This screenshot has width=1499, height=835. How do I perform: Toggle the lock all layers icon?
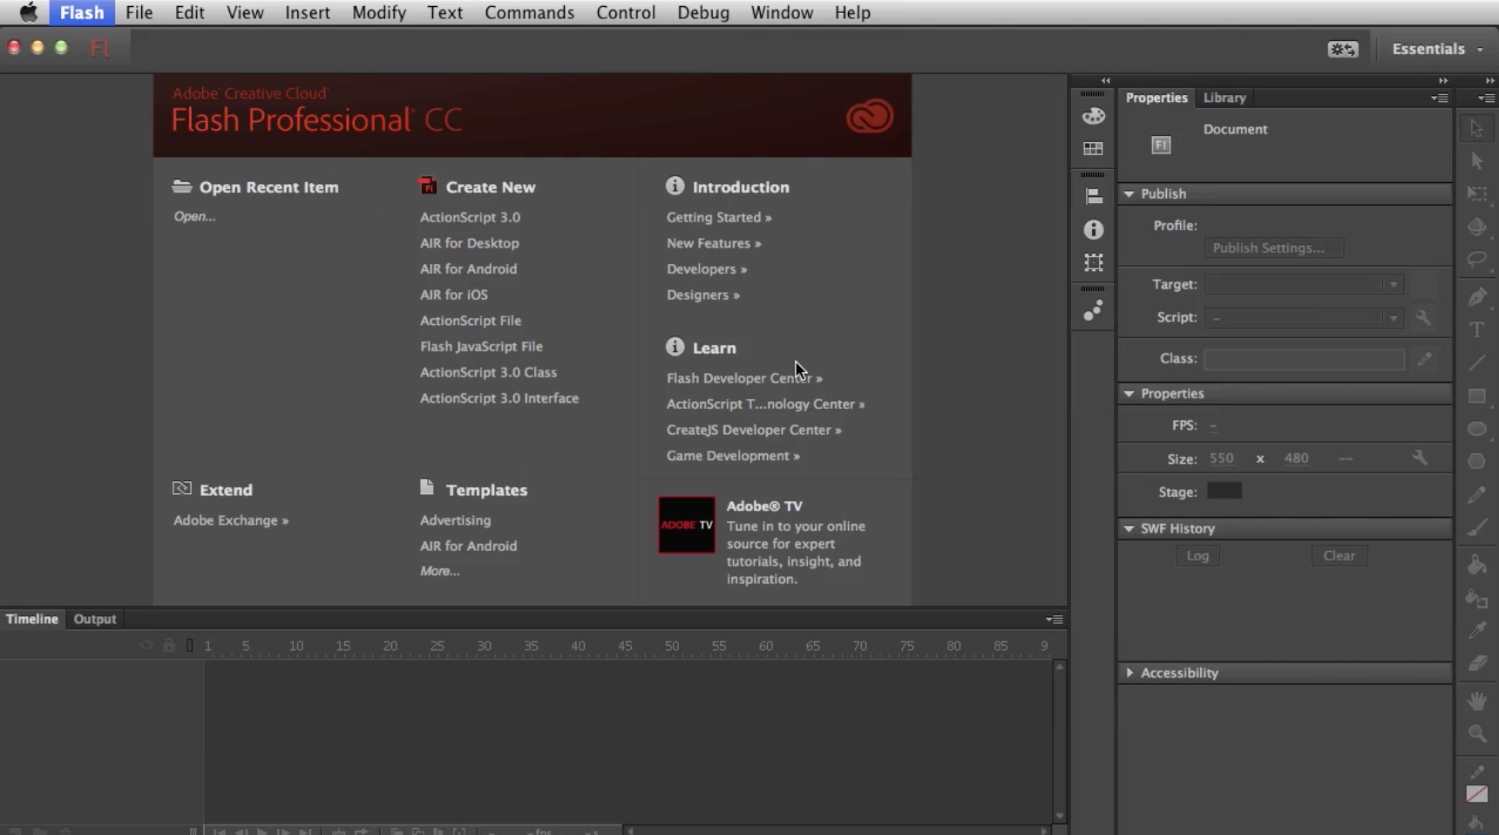point(169,646)
